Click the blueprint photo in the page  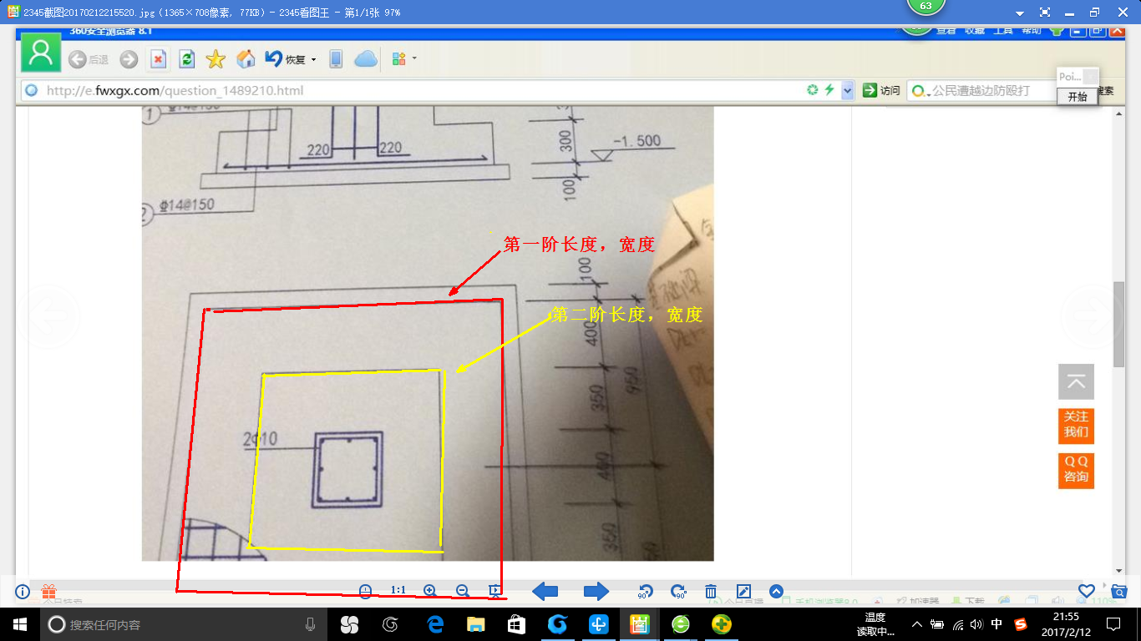point(428,334)
